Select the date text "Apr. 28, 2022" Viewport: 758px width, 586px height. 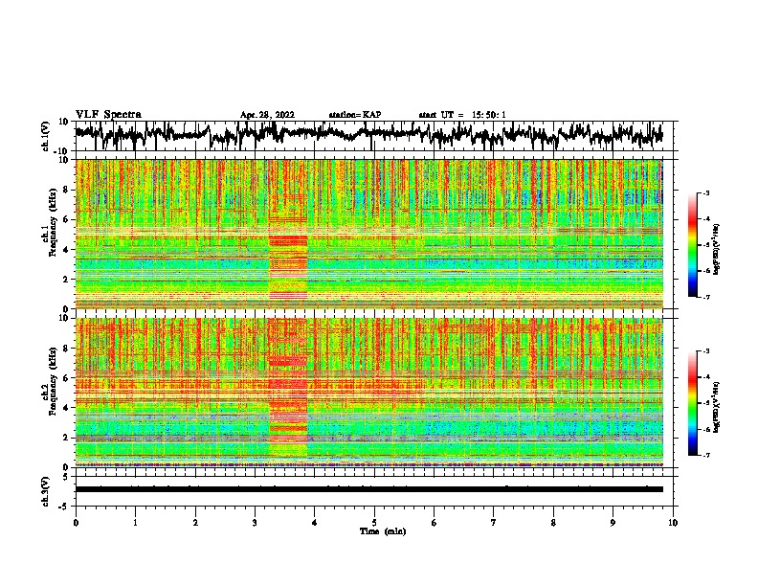point(267,115)
